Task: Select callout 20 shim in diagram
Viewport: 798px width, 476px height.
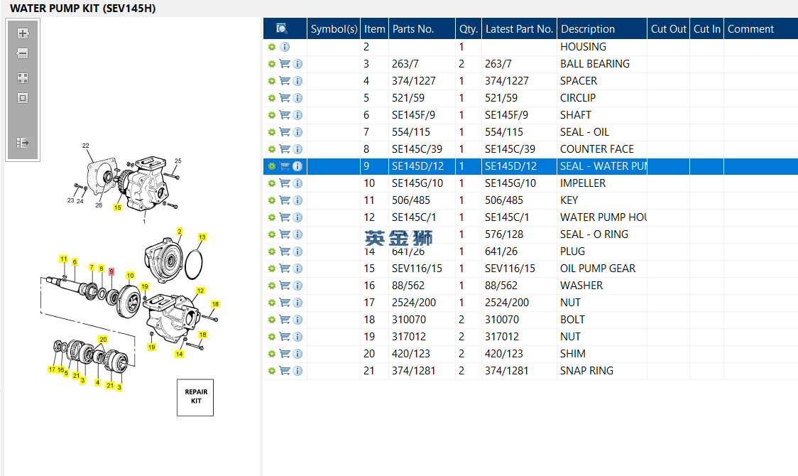Action: point(104,340)
